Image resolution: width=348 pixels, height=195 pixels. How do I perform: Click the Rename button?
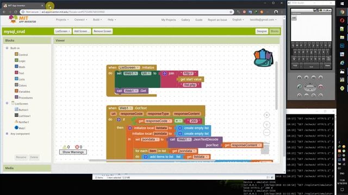pyautogui.click(x=21, y=157)
